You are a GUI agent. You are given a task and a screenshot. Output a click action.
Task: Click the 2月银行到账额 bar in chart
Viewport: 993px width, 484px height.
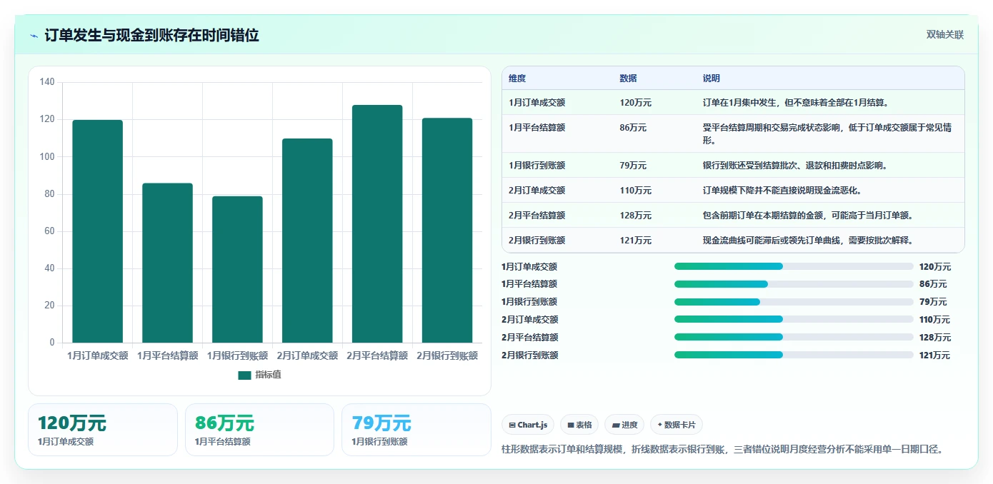447,231
